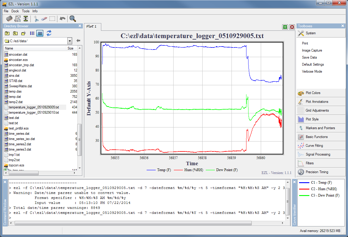Select the Plot 1 tab

[92, 27]
